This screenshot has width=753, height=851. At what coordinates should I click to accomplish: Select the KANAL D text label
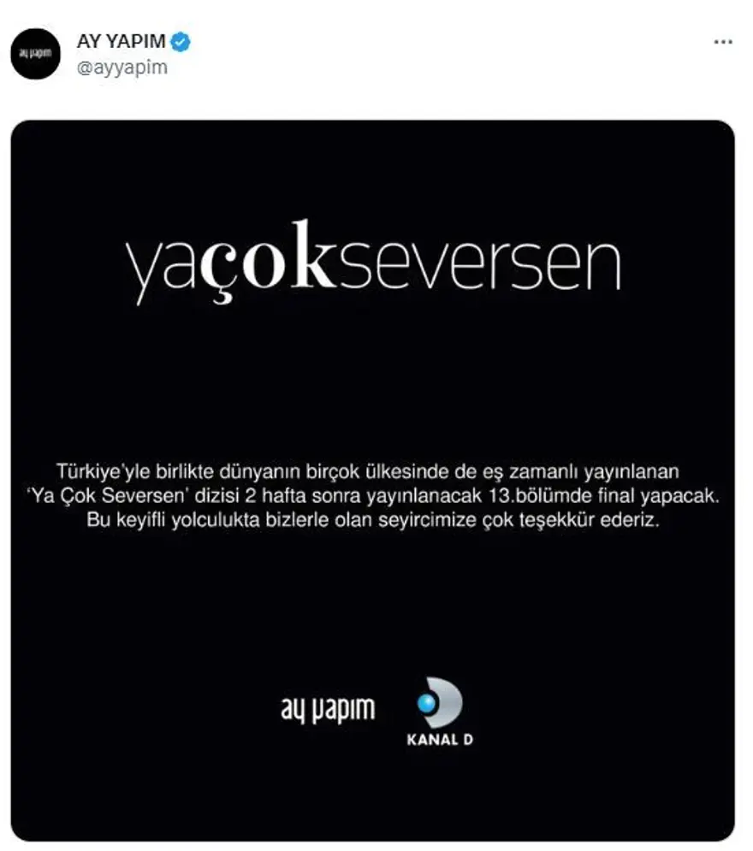[x=440, y=739]
